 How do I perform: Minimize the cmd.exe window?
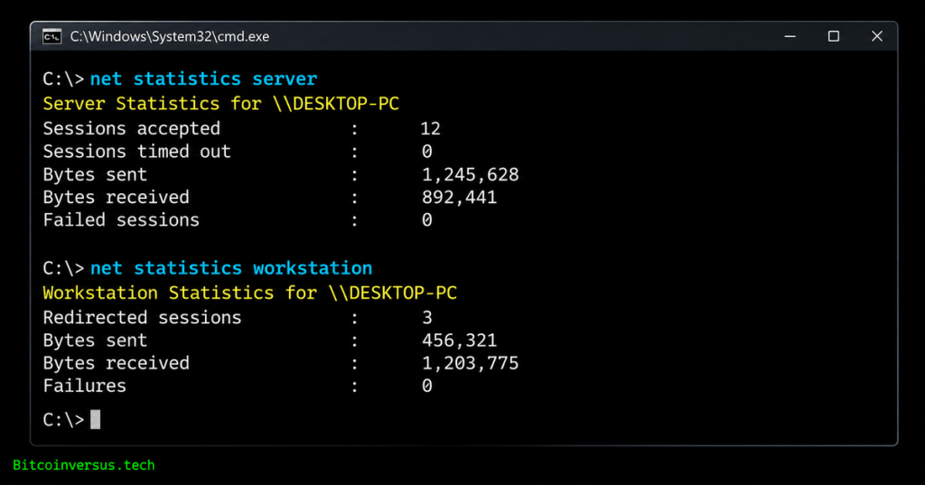coord(790,37)
